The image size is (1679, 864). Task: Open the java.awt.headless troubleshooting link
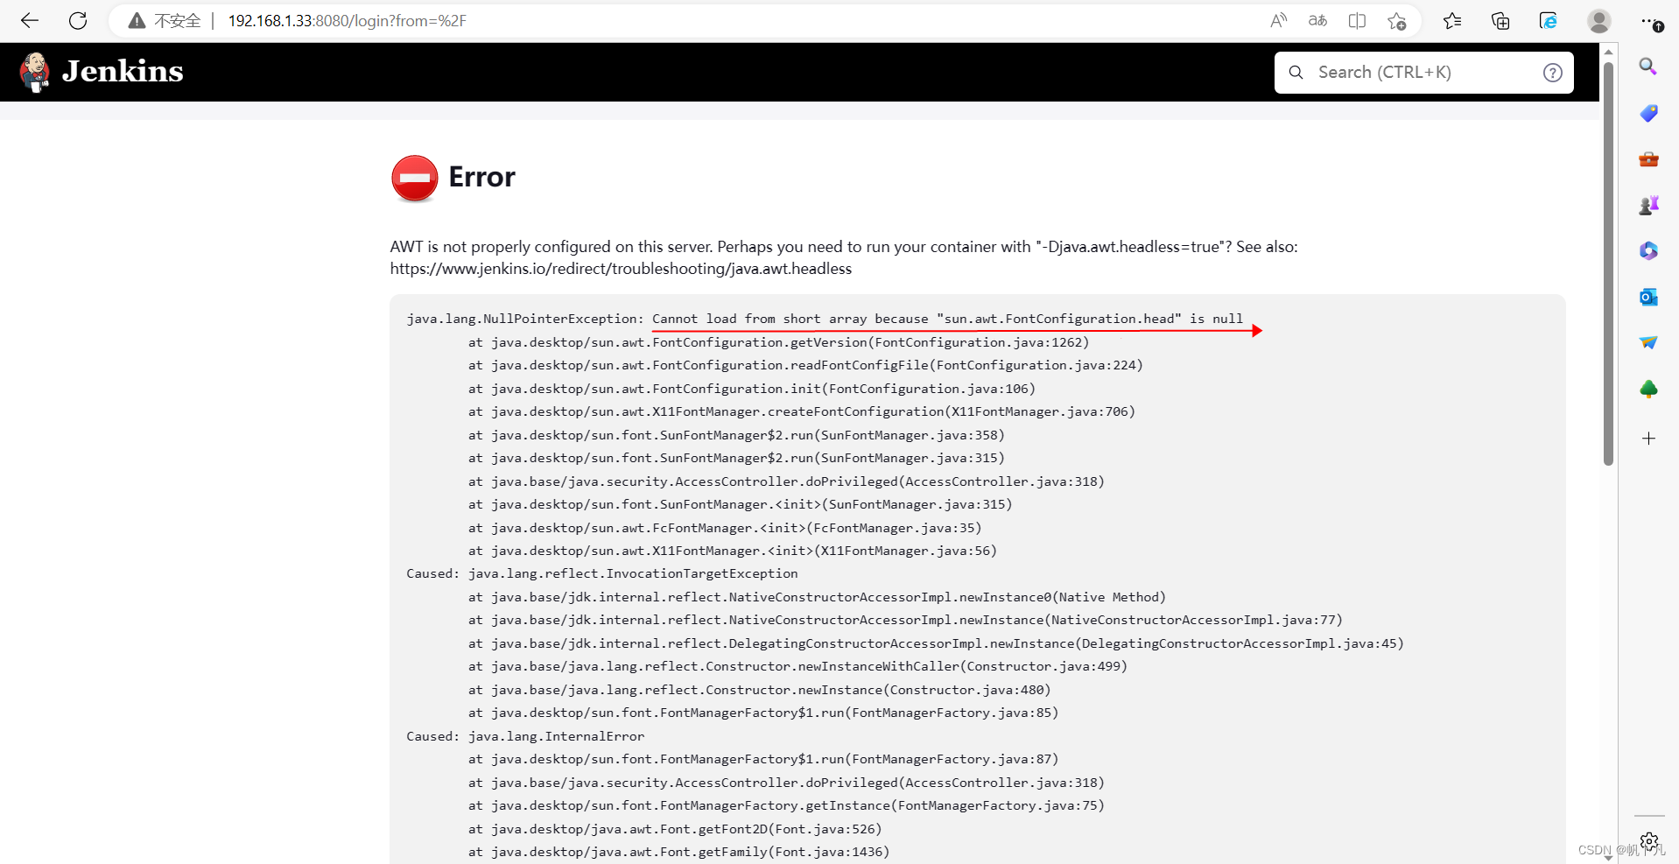coord(620,269)
